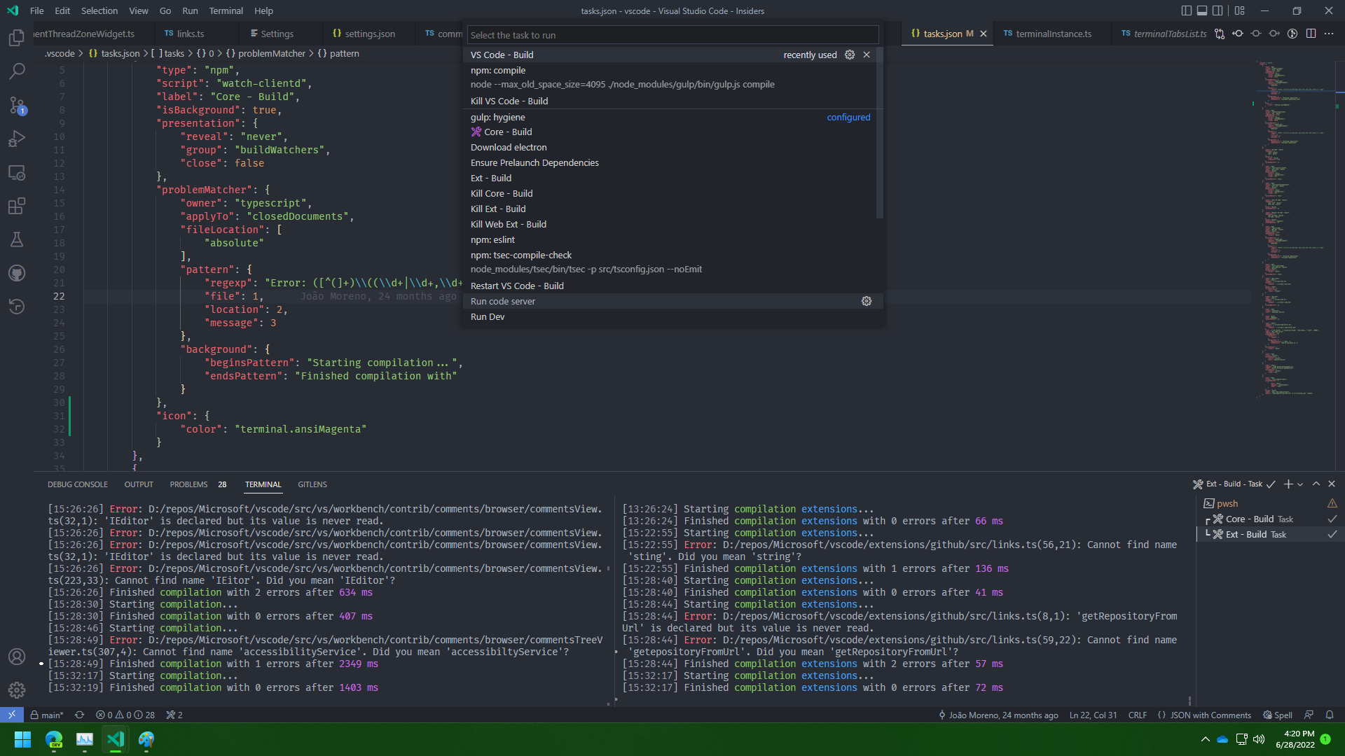Image resolution: width=1345 pixels, height=756 pixels.
Task: Select the npm: eslint task
Action: [672, 239]
